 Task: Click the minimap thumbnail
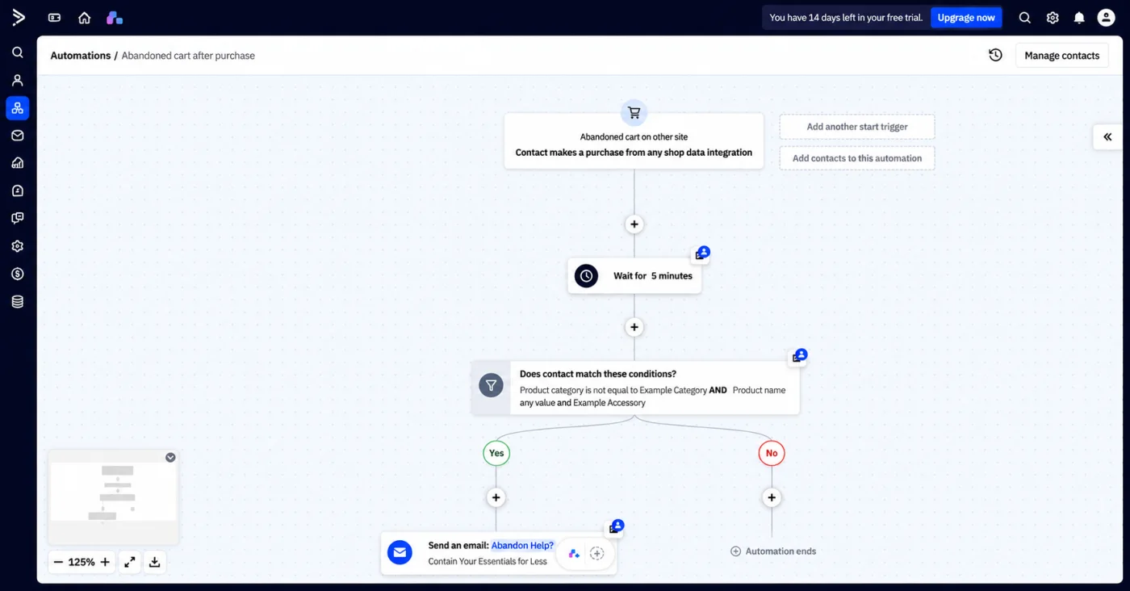click(x=113, y=492)
